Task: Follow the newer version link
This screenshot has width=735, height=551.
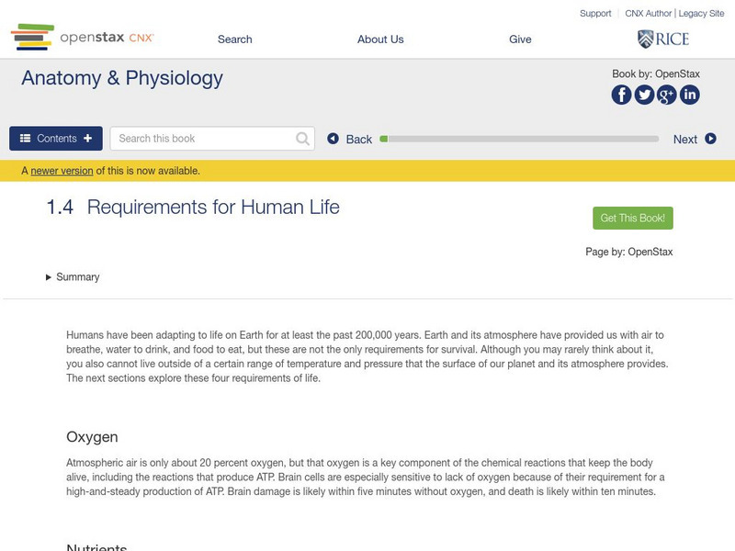Action: [62, 171]
